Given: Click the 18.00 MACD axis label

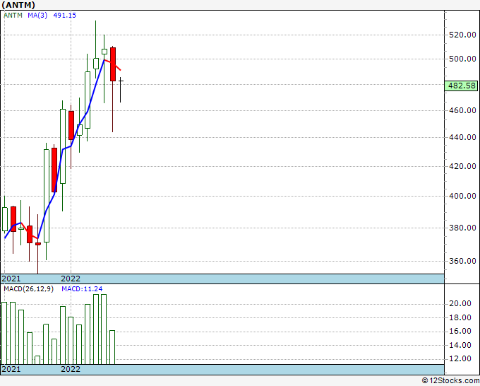Looking at the screenshot, I should [x=460, y=317].
